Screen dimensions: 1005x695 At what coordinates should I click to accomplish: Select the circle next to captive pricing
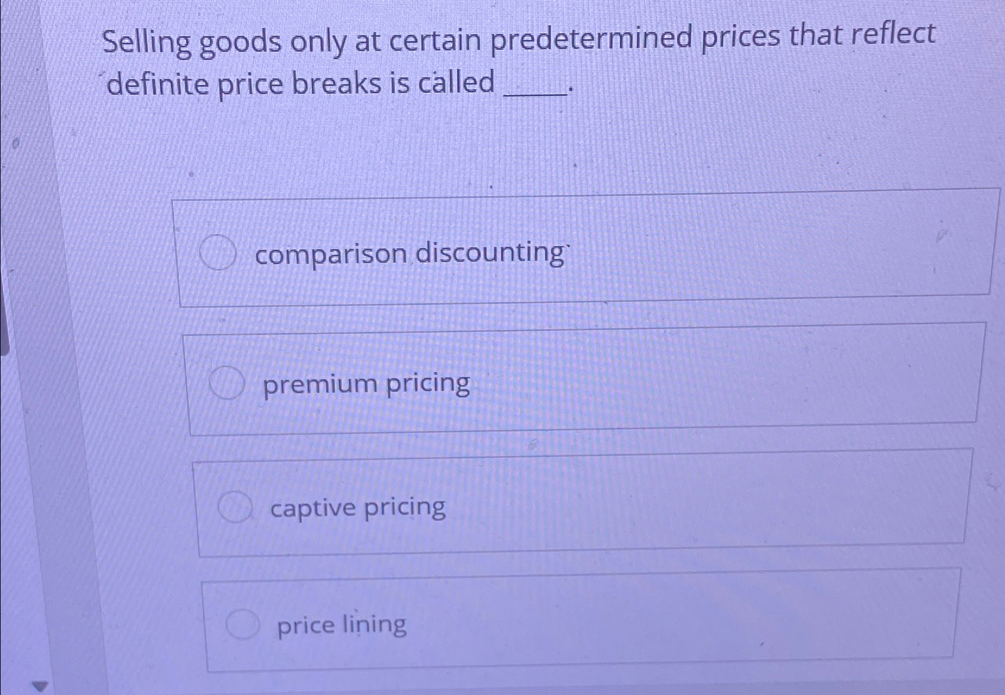(234, 506)
